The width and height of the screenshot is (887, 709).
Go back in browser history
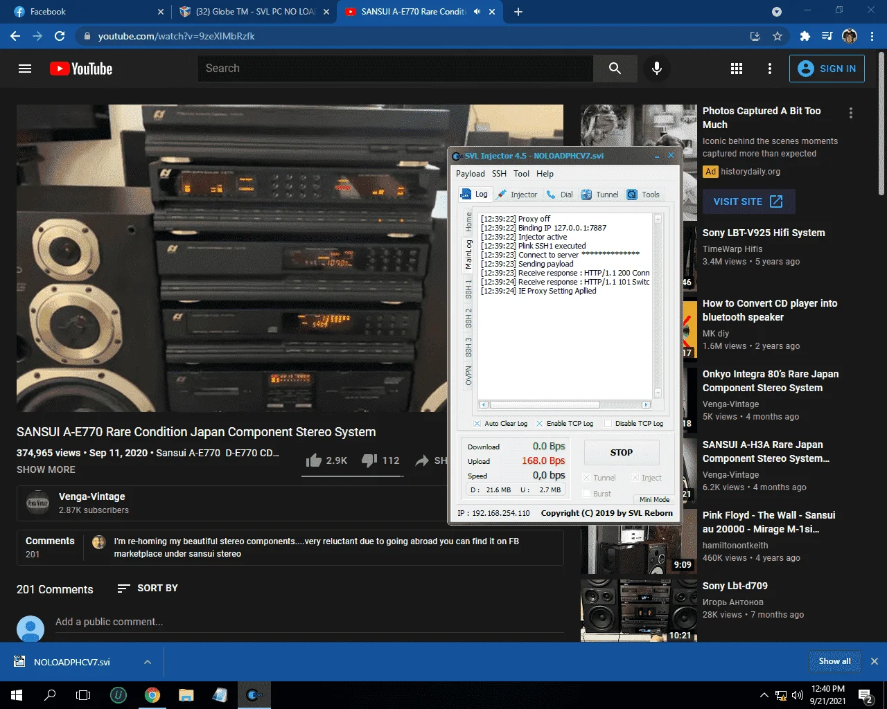tap(15, 36)
